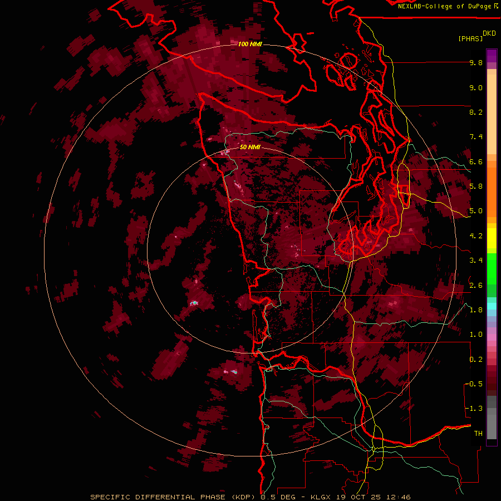The width and height of the screenshot is (501, 501).
Task: Click the DKD label above the color scale
Action: [x=489, y=33]
